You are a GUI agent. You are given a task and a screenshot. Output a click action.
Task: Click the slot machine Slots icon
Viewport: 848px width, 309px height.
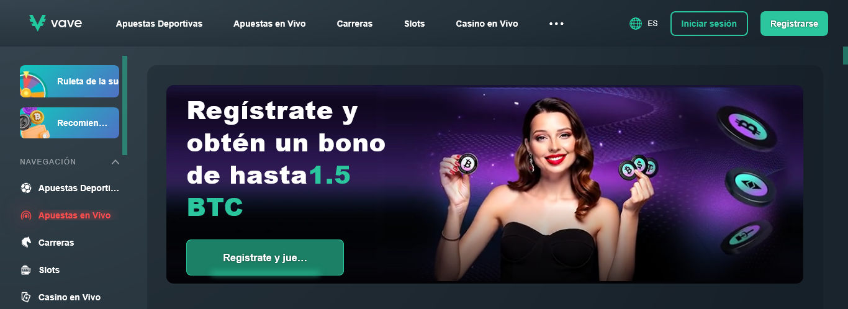click(25, 270)
